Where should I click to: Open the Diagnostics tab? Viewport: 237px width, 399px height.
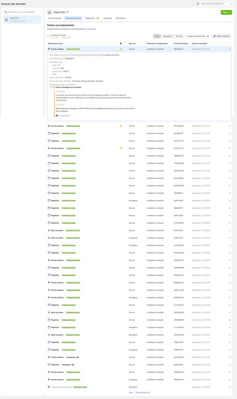click(x=90, y=18)
